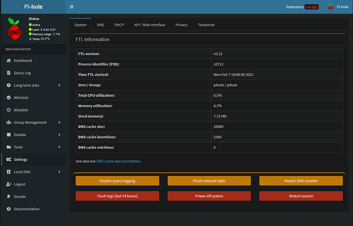Click the pihole / pihole user group value
This screenshot has width=353, height=226.
pos(225,85)
